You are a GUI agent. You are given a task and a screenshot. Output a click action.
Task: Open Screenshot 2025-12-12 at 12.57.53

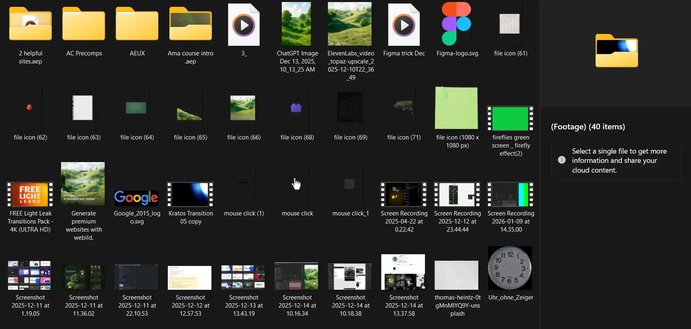coord(190,278)
